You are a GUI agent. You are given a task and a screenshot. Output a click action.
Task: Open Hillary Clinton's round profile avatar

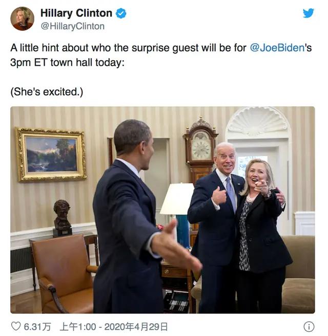click(x=22, y=18)
